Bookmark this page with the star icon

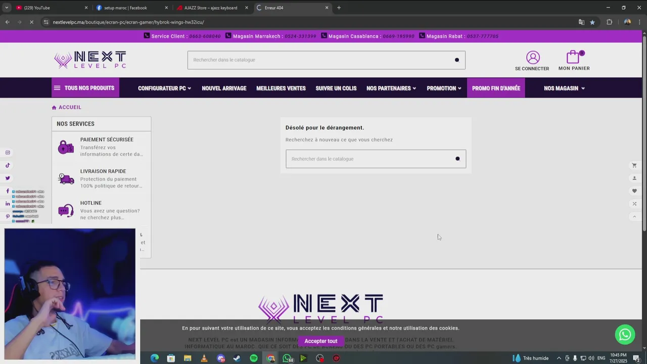coord(592,22)
